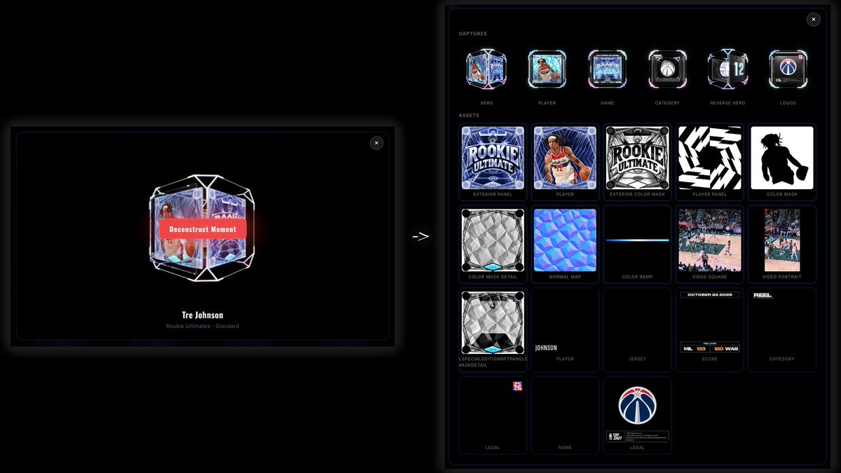Click the 'NORMAL MAP' label text
841x473 pixels.
[x=565, y=277]
